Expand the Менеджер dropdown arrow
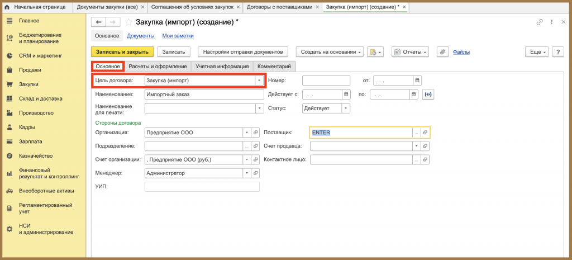The width and height of the screenshot is (572, 260). tap(247, 173)
